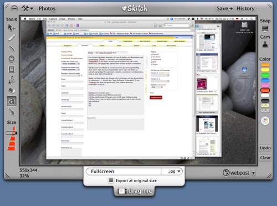Click the Size slider handle
This screenshot has height=206, width=277.
[12, 133]
